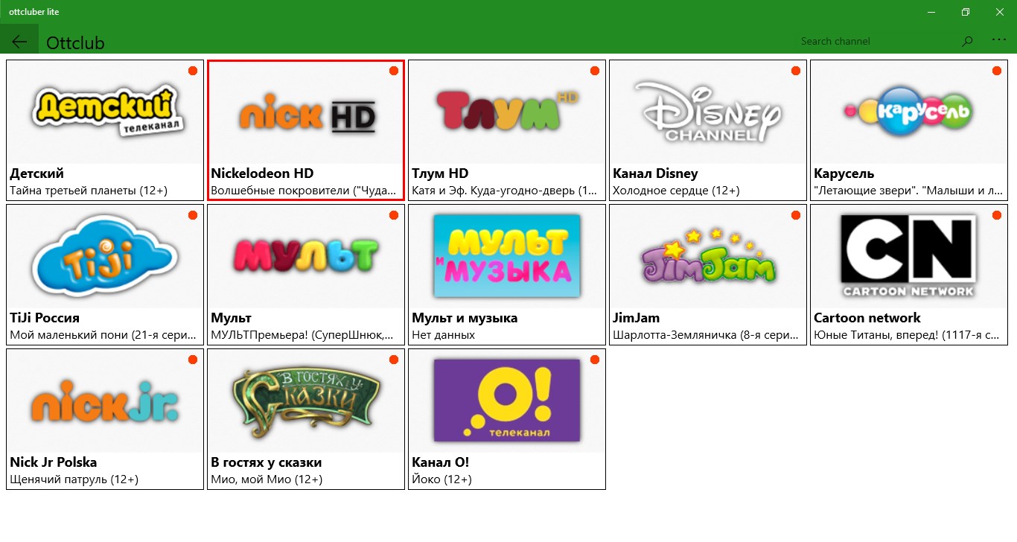1017x542 pixels.
Task: Click program 'Шарлотта-Земляничка'
Action: (x=706, y=335)
